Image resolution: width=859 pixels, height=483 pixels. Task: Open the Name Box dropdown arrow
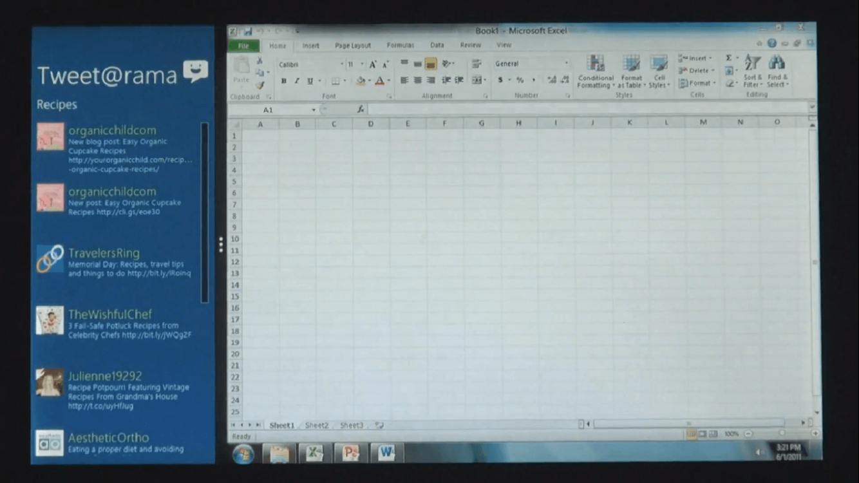click(x=314, y=110)
